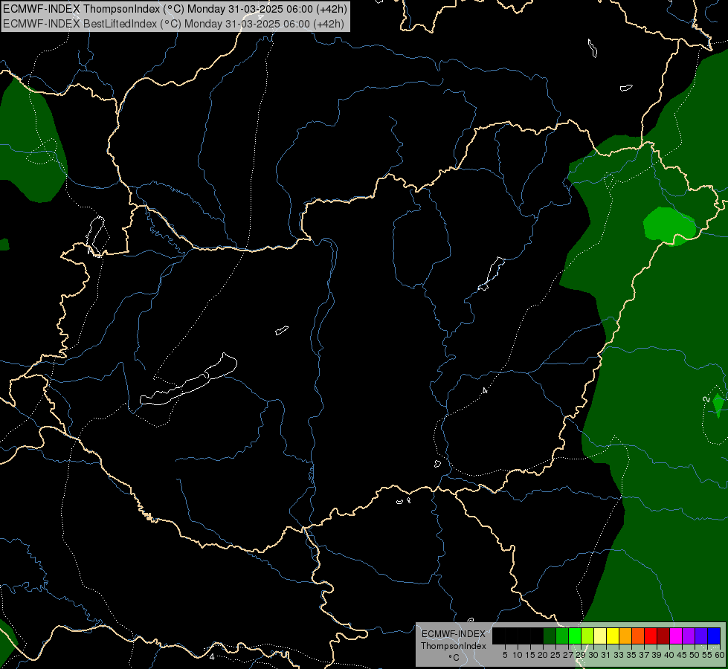Choose the bright yellow 31–33 legend swatch
The height and width of the screenshot is (669, 728).
point(613,636)
